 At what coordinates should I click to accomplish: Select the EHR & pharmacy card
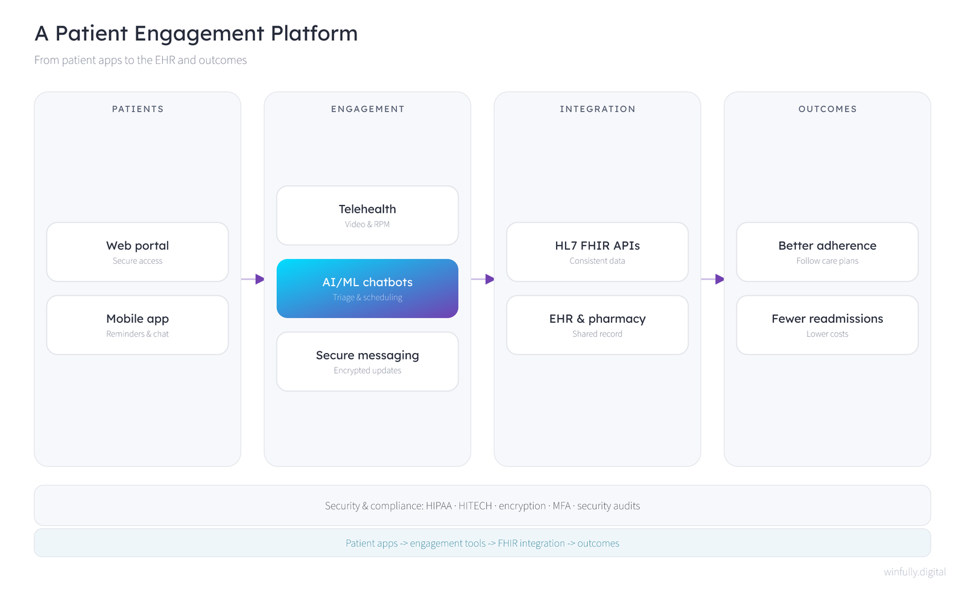[597, 325]
